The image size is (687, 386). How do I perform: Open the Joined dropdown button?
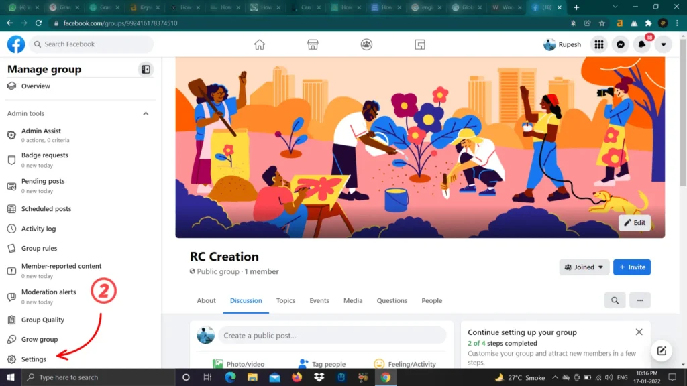point(584,267)
